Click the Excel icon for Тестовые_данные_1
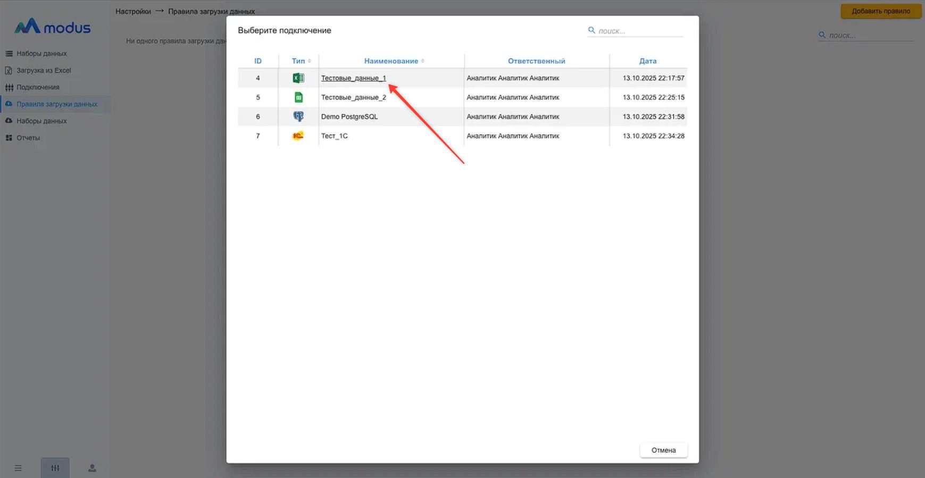This screenshot has height=478, width=925. (298, 78)
